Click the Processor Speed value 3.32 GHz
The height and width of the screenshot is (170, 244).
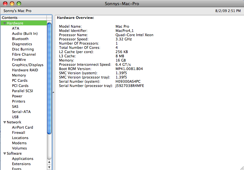point(123,39)
